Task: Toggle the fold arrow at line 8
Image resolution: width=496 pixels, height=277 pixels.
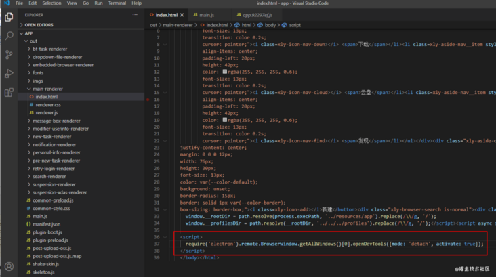Action: 165,45
